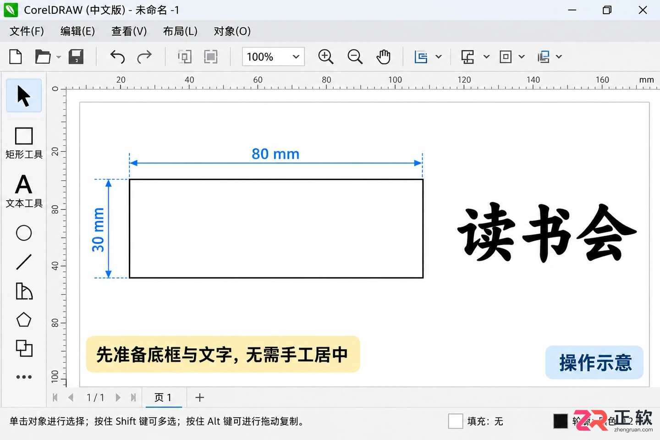Image resolution: width=660 pixels, height=440 pixels.
Task: Click the first grouped-squares icon after redo
Action: click(x=185, y=57)
